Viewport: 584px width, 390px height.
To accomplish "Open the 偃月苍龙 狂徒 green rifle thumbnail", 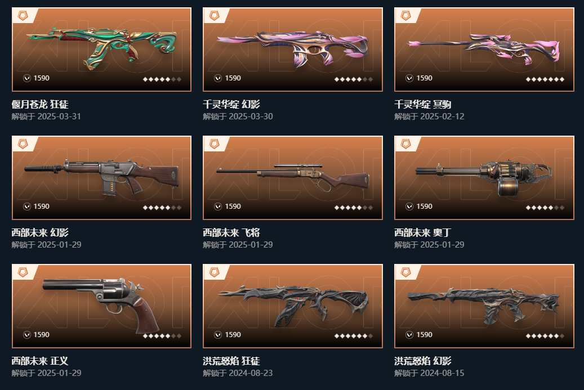I will [x=102, y=46].
